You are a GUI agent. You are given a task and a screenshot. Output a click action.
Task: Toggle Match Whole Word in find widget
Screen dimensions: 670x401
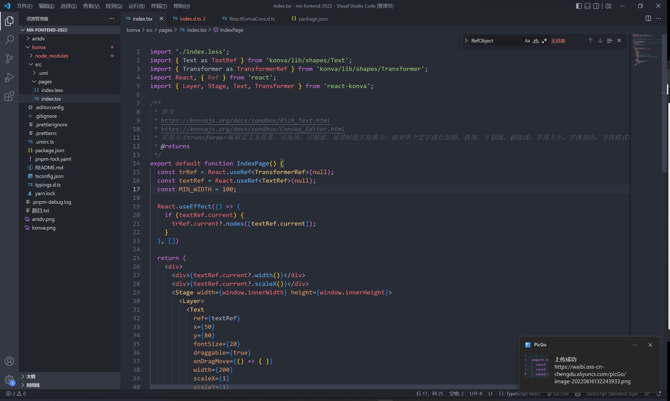[x=536, y=41]
